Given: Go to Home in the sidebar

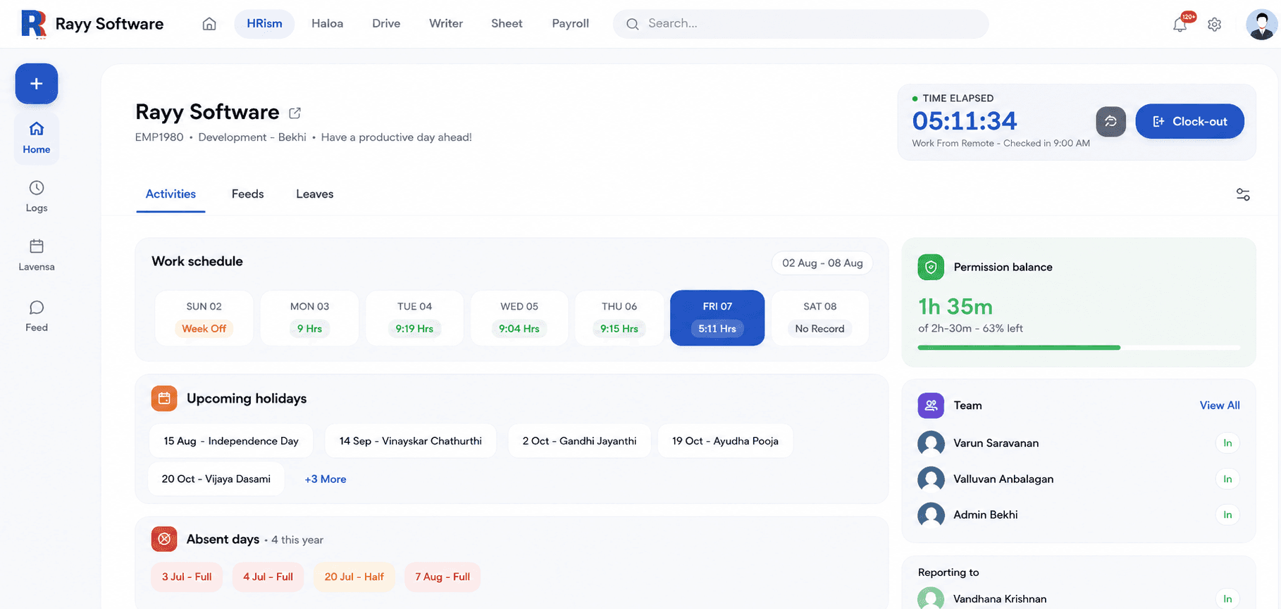Looking at the screenshot, I should [37, 137].
